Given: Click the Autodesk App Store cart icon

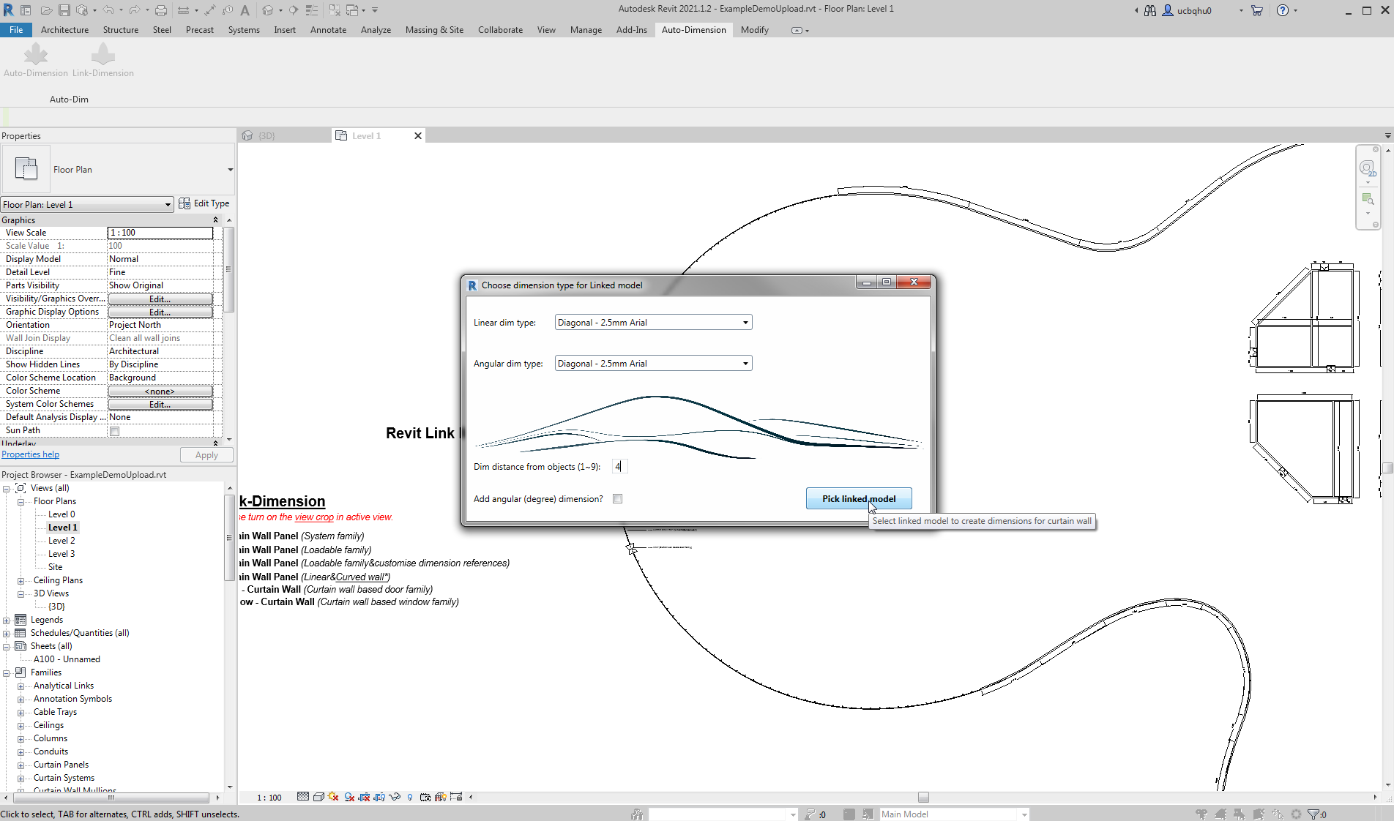Looking at the screenshot, I should click(1257, 10).
